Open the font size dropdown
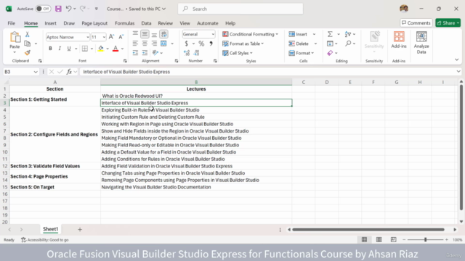 click(x=104, y=37)
